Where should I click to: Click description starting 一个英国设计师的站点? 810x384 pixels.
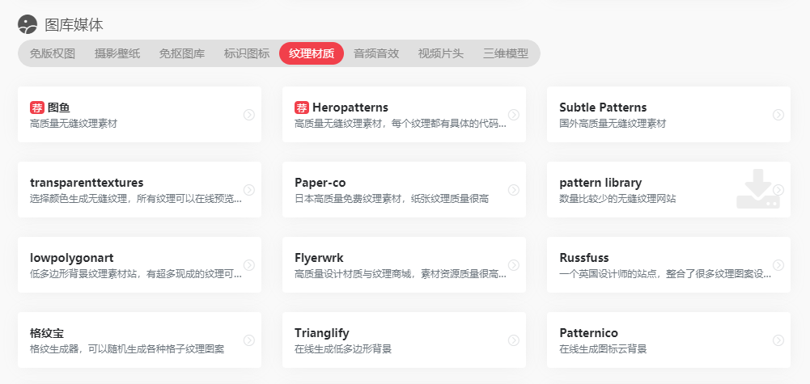point(665,274)
